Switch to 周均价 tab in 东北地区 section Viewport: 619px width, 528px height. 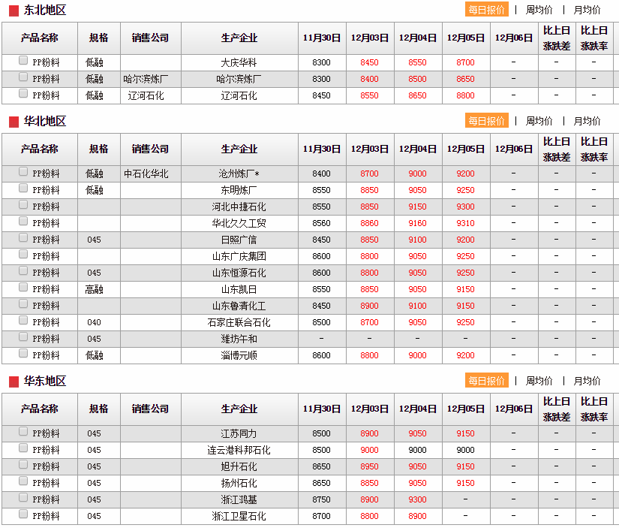539,10
